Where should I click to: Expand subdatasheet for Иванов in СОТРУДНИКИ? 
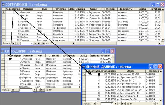click(6, 71)
